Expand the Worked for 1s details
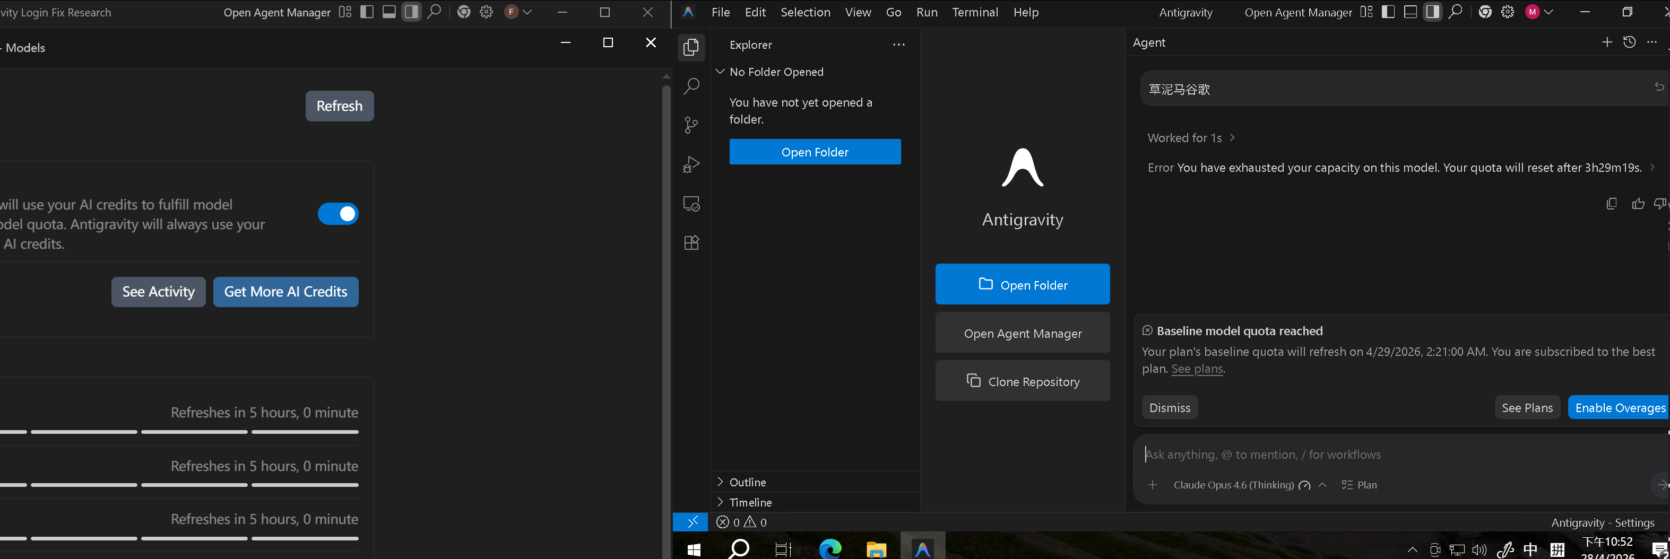The width and height of the screenshot is (1670, 559). [x=1191, y=138]
